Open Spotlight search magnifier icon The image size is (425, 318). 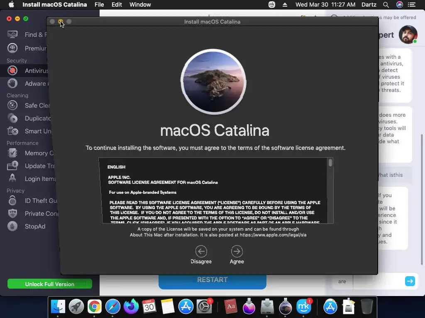click(x=386, y=5)
